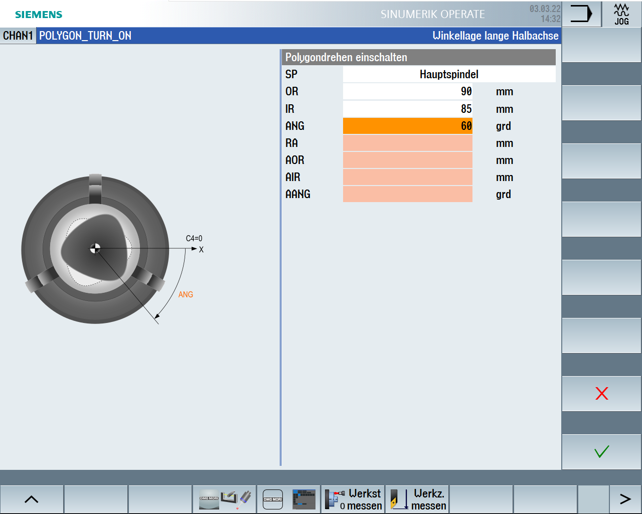This screenshot has width=642, height=514.
Task: Click the X axis label in the diagram
Action: pyautogui.click(x=201, y=250)
